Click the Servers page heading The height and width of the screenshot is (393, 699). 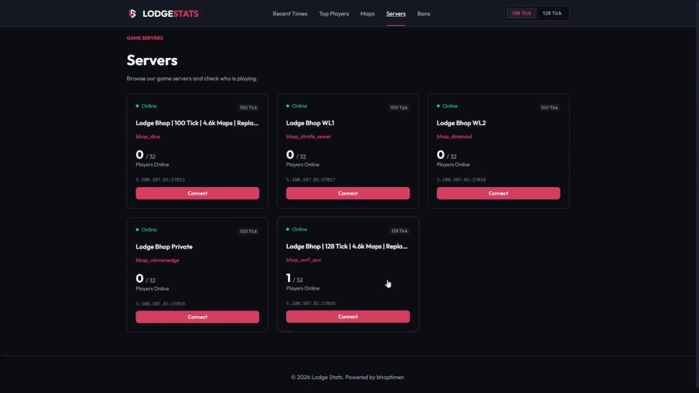point(152,60)
